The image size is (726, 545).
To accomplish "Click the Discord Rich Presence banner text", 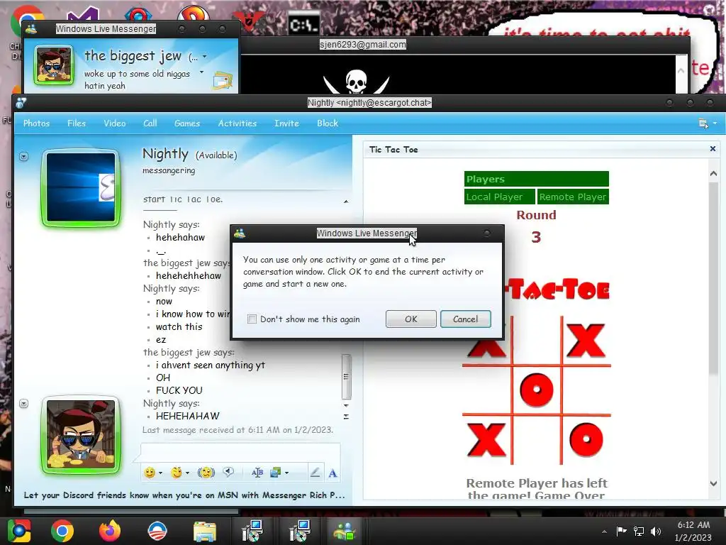I will (184, 495).
